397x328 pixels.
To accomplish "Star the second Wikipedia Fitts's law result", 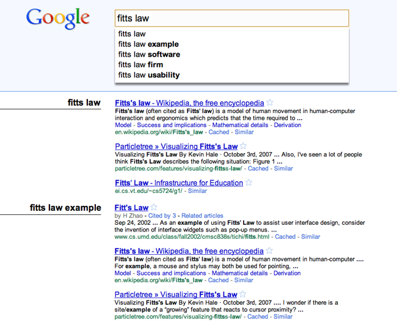I will (269, 251).
